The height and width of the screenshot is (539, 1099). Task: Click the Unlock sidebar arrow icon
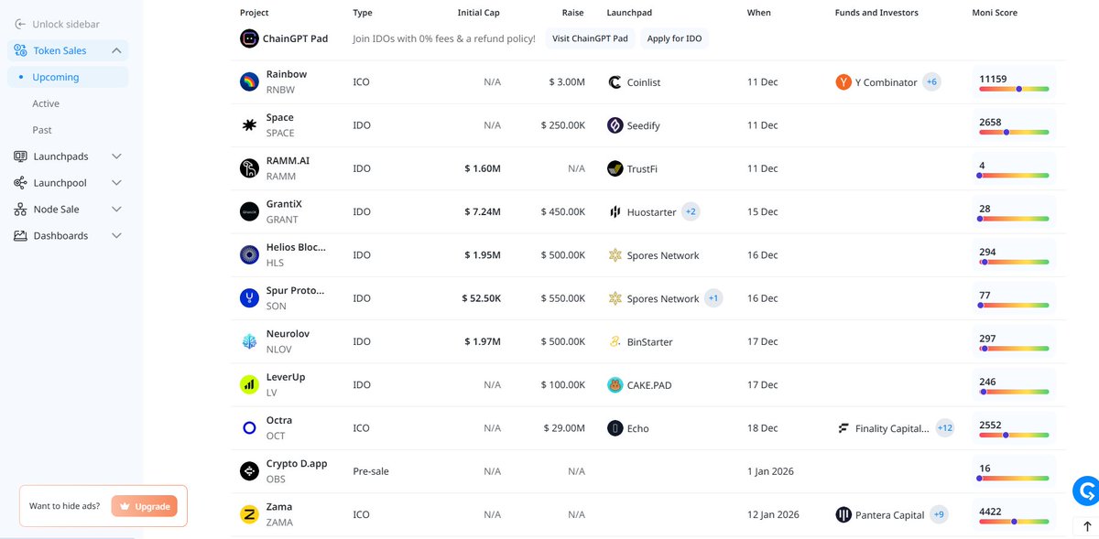click(x=20, y=24)
